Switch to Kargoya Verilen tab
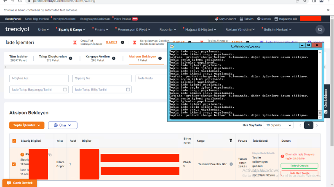 98,58
